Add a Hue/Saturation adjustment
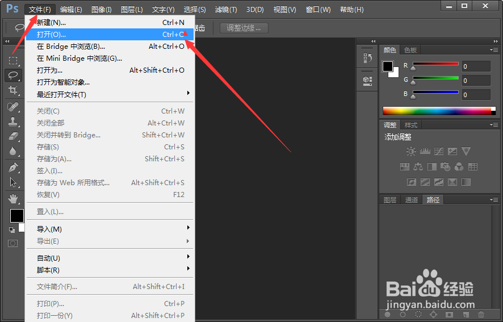This screenshot has height=322, width=503. [x=405, y=166]
